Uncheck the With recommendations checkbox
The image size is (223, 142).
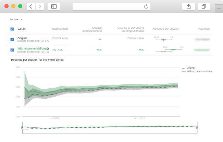tap(12, 50)
